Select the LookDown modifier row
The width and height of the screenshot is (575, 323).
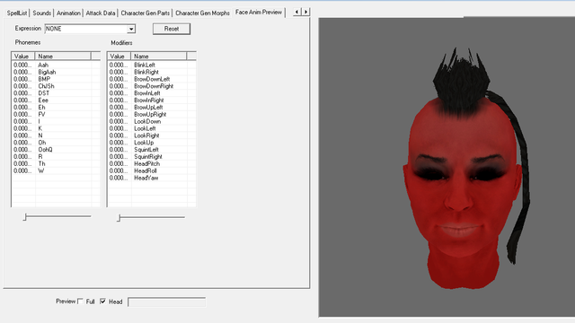[152, 121]
